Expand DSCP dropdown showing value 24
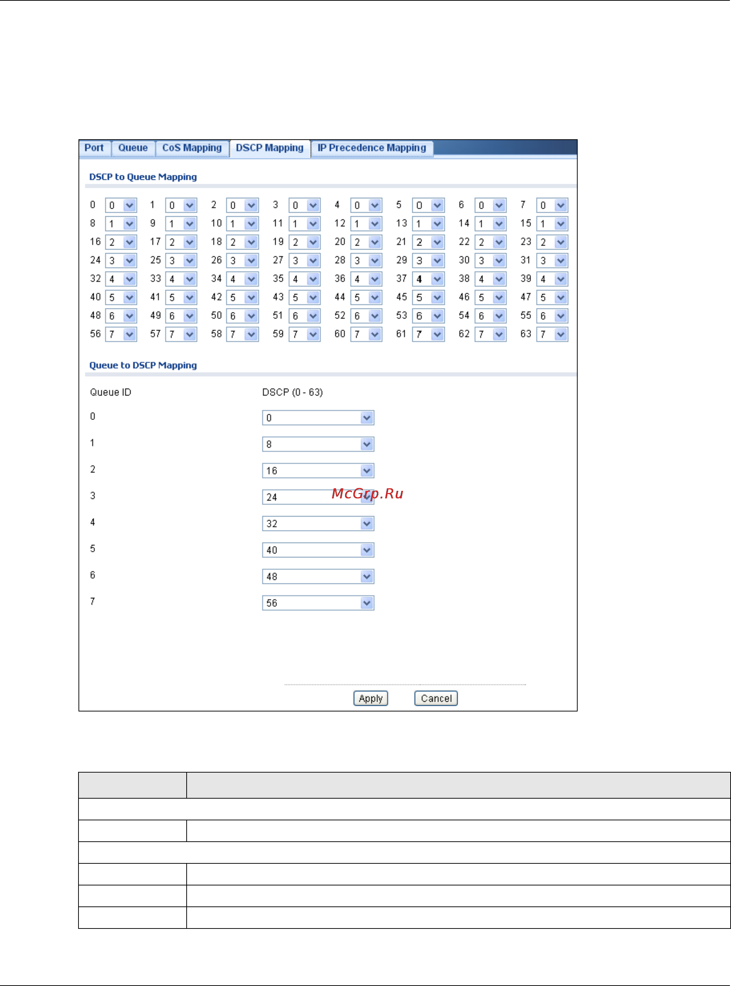Image resolution: width=731 pixels, height=986 pixels. click(x=318, y=497)
